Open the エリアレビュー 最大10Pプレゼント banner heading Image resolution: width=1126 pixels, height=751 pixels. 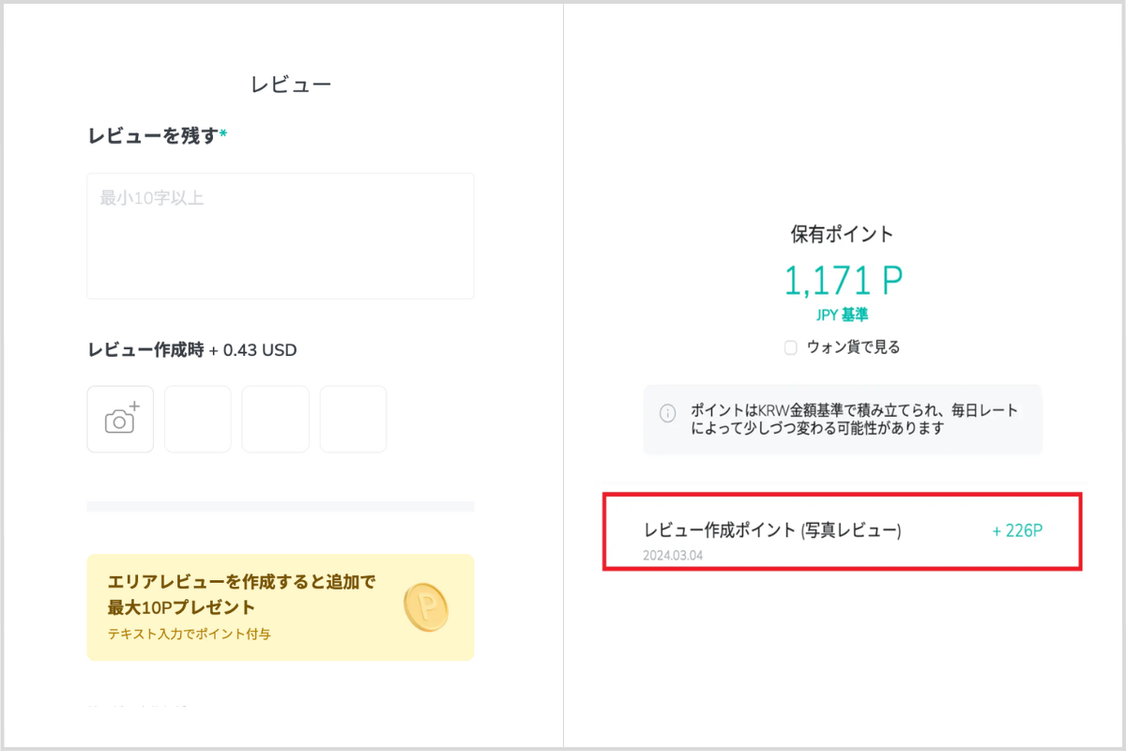[242, 593]
